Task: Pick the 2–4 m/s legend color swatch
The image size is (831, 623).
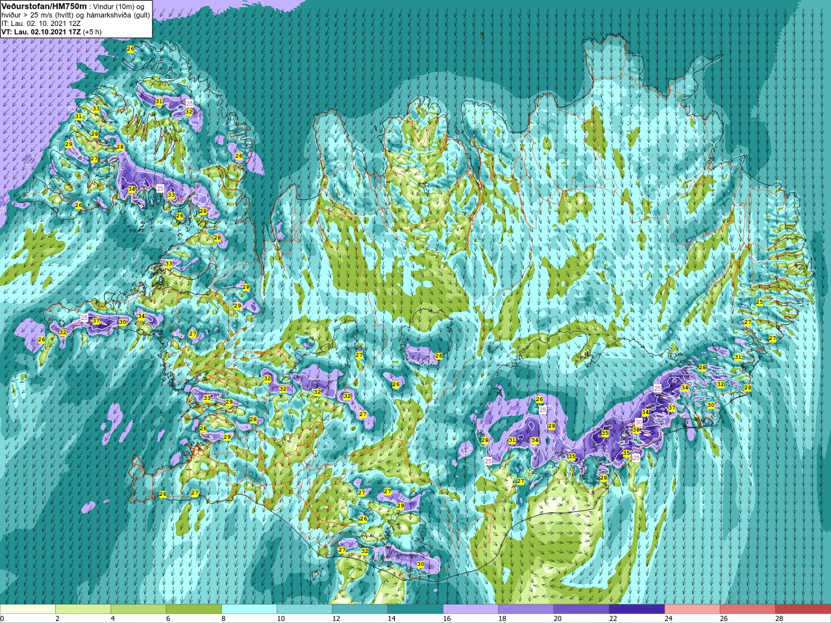Action: [x=83, y=609]
